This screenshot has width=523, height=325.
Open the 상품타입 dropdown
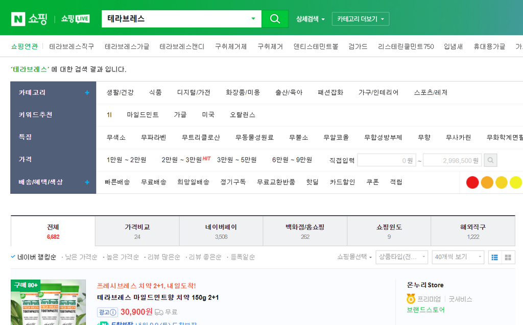click(x=401, y=257)
